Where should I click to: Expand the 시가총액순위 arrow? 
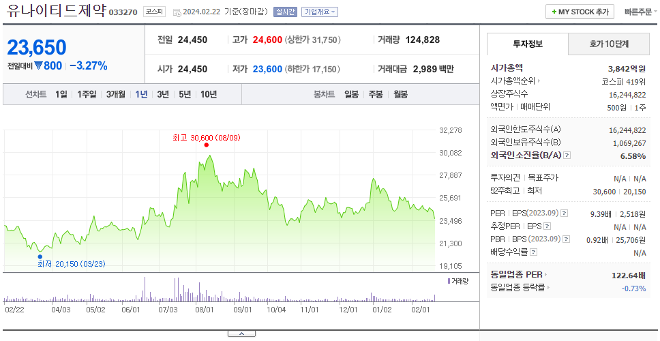tap(539, 81)
